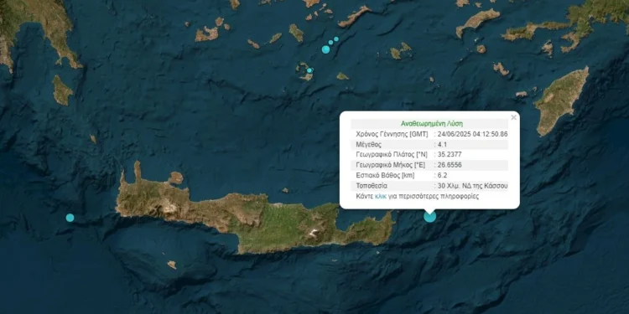Select the earthquake marker west of Crete
The width and height of the screenshot is (629, 314).
pyautogui.click(x=70, y=218)
